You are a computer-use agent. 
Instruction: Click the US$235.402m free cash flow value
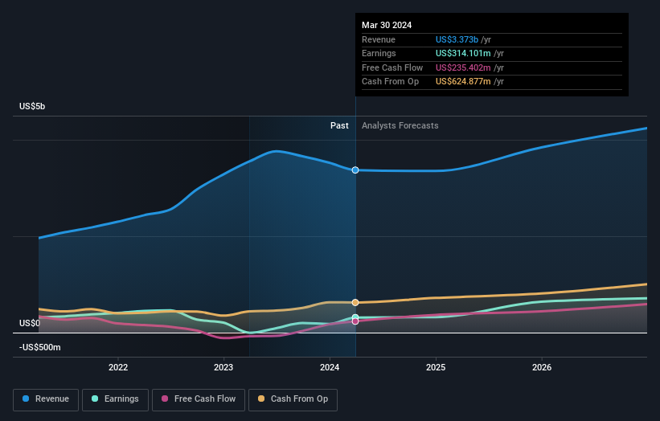point(463,67)
